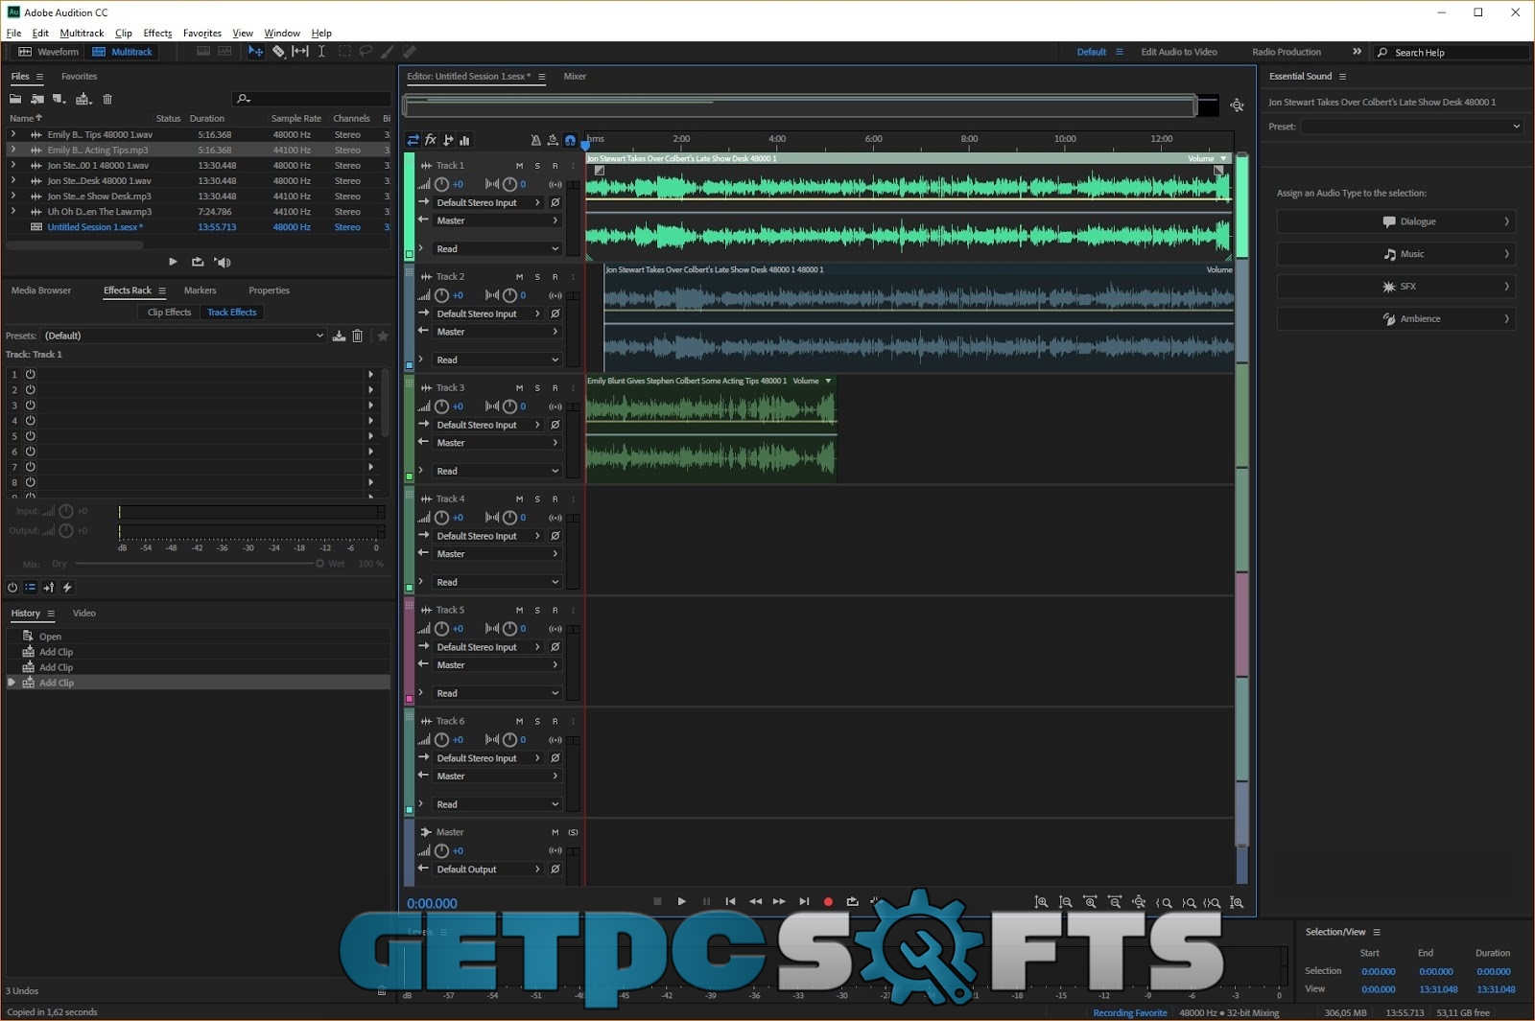Click the trash icon in the Files panel
Screen dimensions: 1535x1021
click(x=107, y=99)
